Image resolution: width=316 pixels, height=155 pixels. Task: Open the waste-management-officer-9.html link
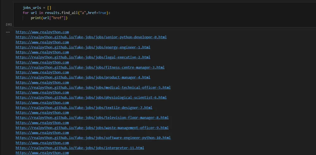(x=92, y=128)
